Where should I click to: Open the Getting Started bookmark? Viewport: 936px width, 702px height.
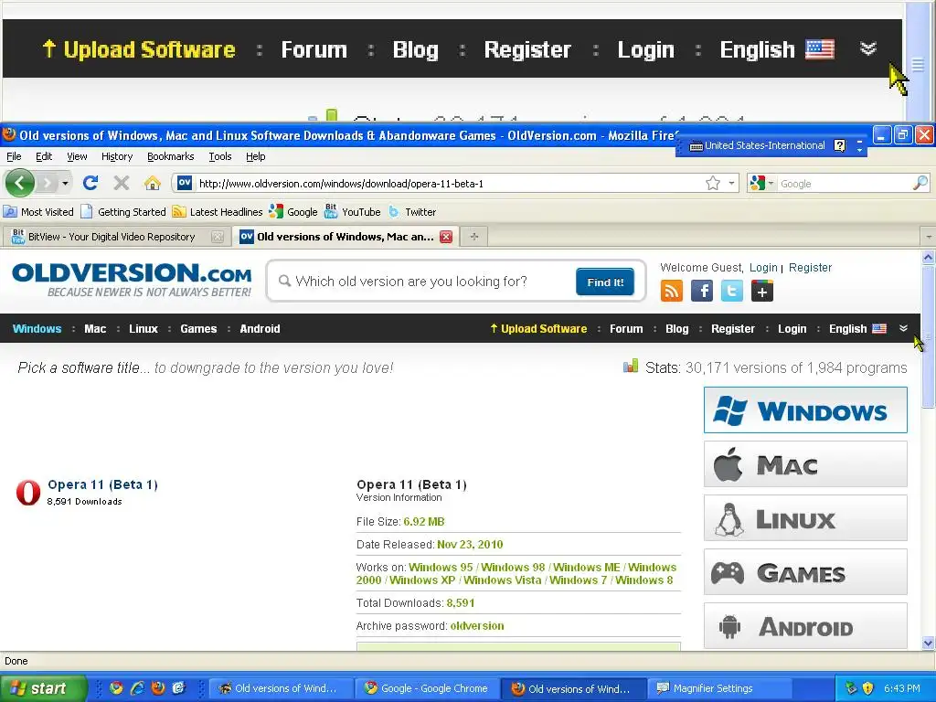tap(123, 212)
